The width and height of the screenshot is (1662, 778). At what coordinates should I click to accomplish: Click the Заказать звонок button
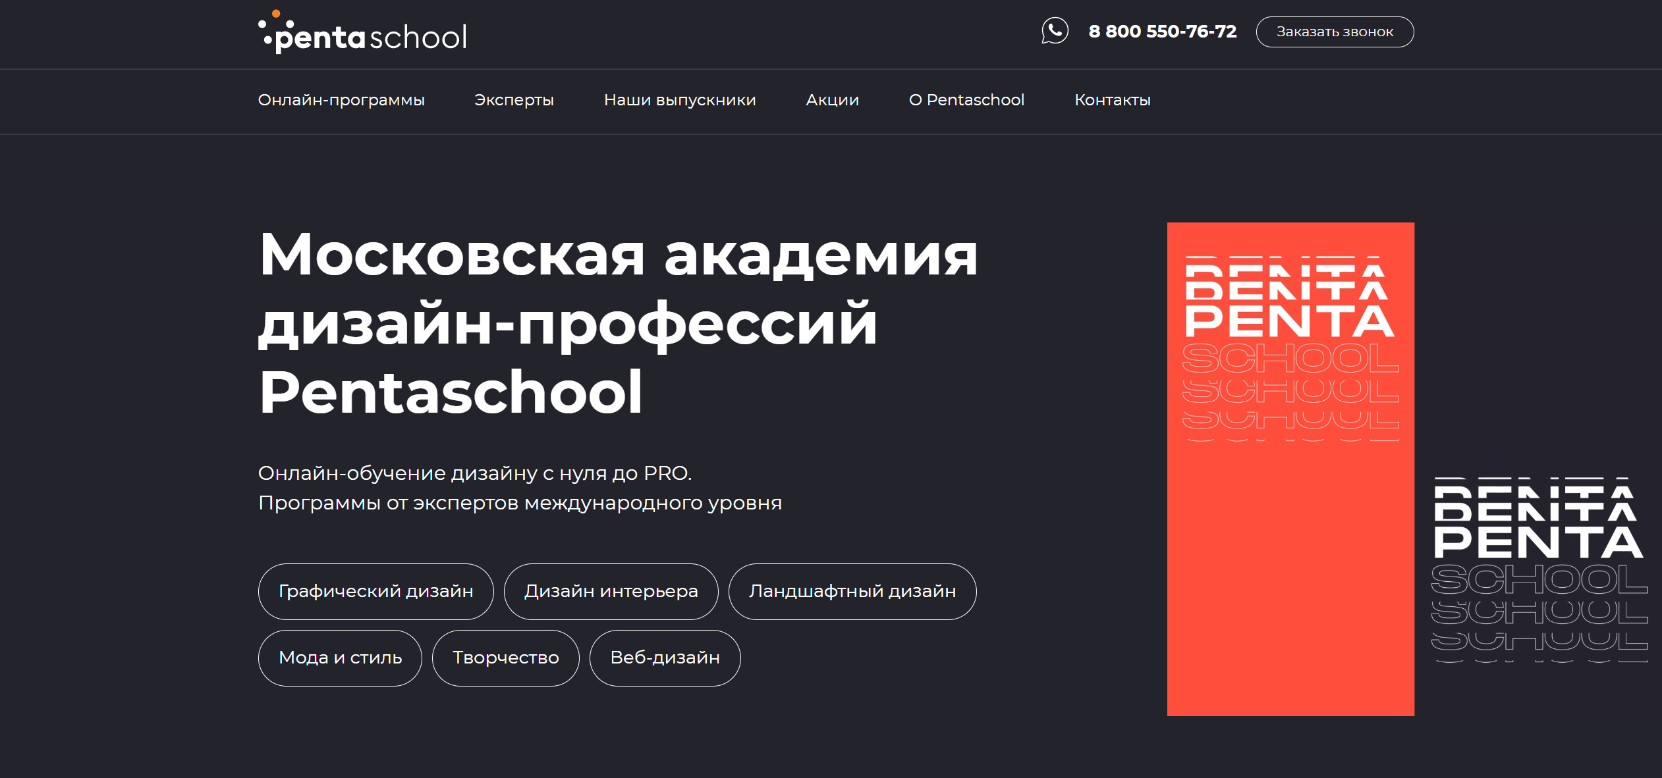1335,32
